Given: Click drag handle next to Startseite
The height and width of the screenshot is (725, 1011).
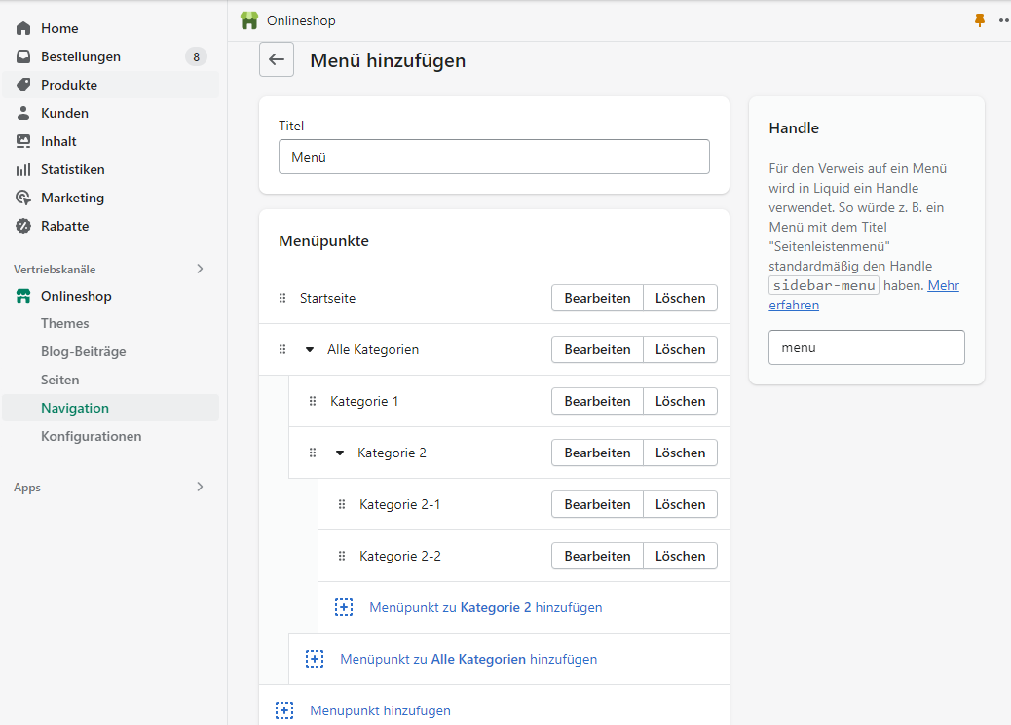Looking at the screenshot, I should tap(283, 298).
